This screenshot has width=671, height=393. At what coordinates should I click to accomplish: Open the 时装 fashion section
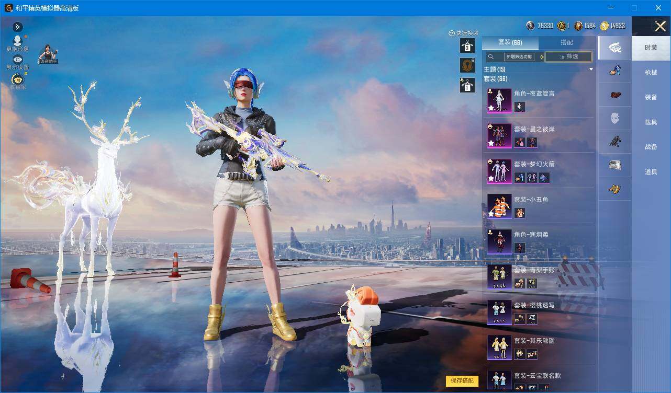(x=651, y=48)
